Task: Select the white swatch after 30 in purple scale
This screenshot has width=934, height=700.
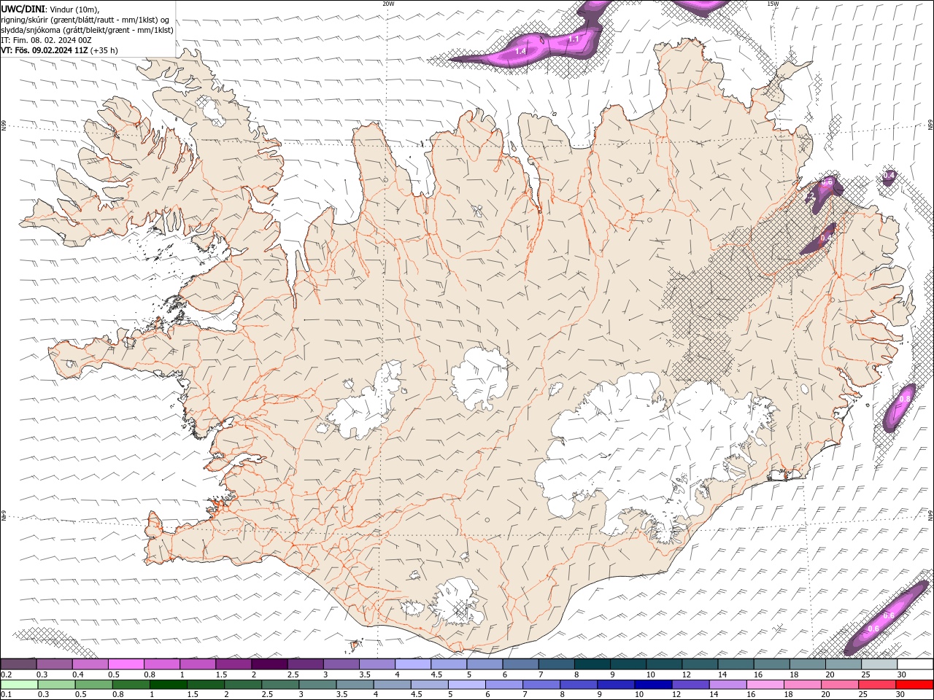Action: [x=915, y=664]
